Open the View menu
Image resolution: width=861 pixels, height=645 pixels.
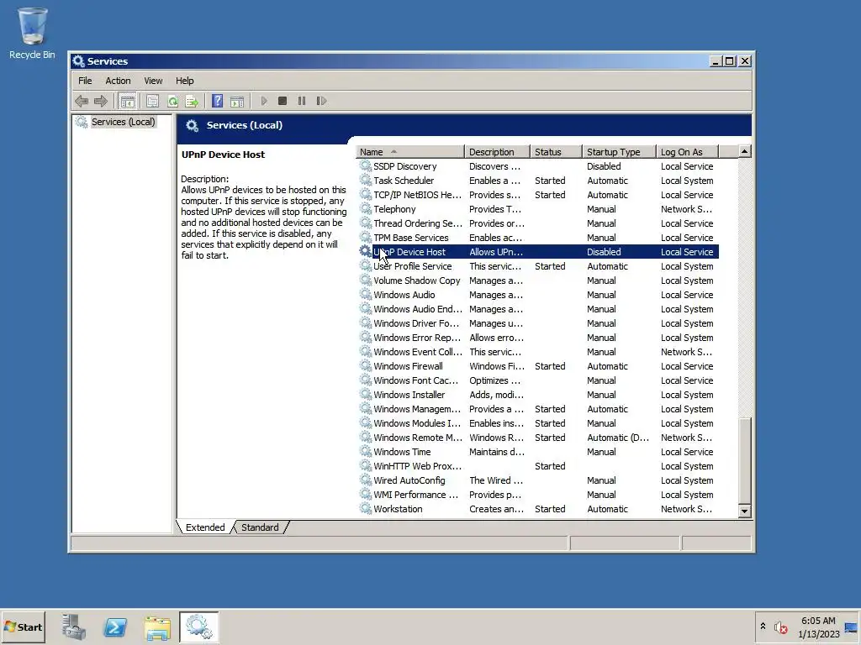point(153,81)
